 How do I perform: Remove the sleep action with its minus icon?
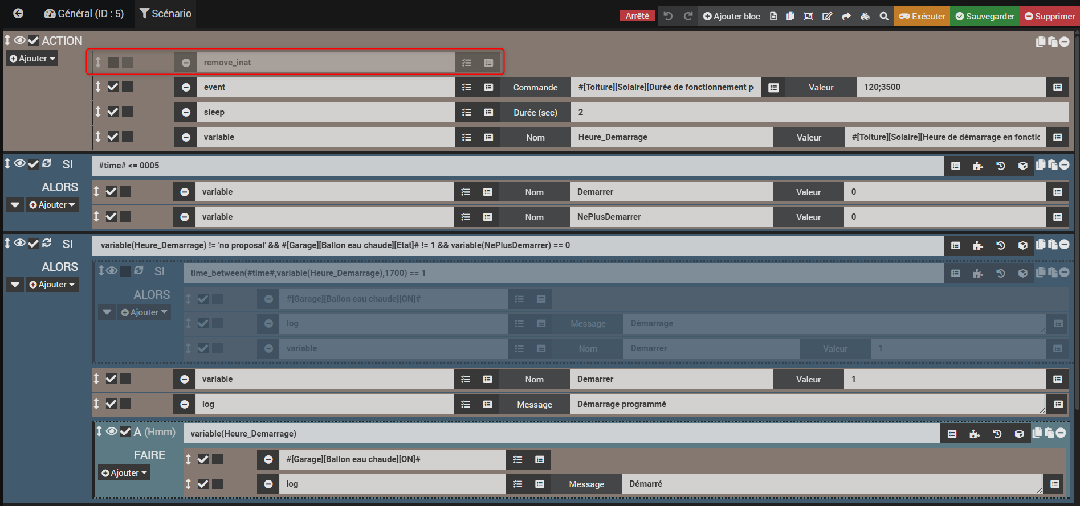click(186, 112)
